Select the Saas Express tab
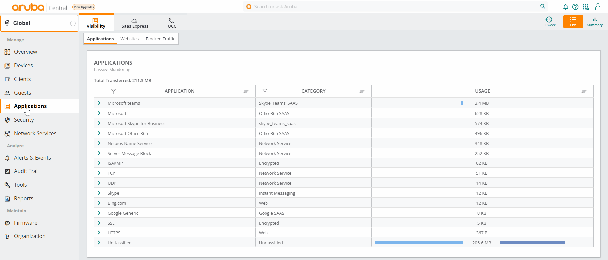 (135, 23)
